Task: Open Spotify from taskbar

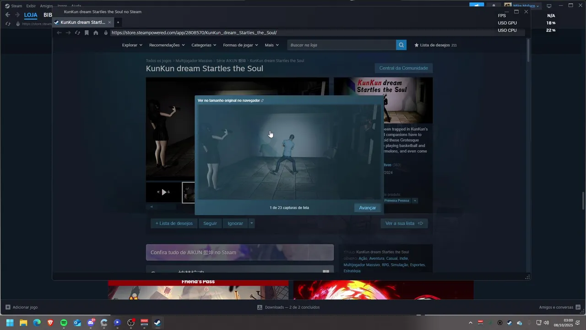Action: point(64,323)
